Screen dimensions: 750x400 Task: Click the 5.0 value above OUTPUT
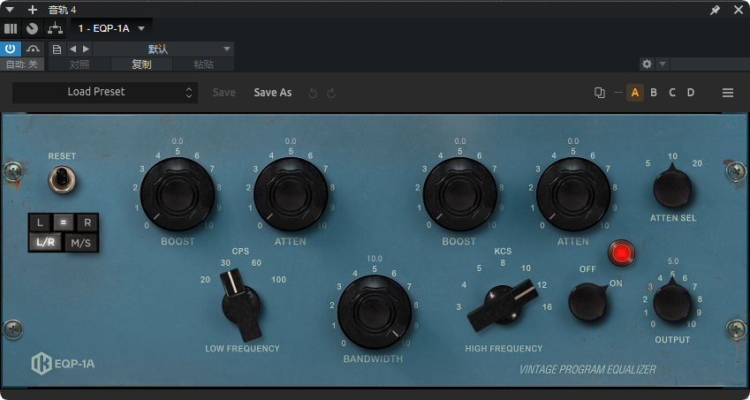coord(673,261)
